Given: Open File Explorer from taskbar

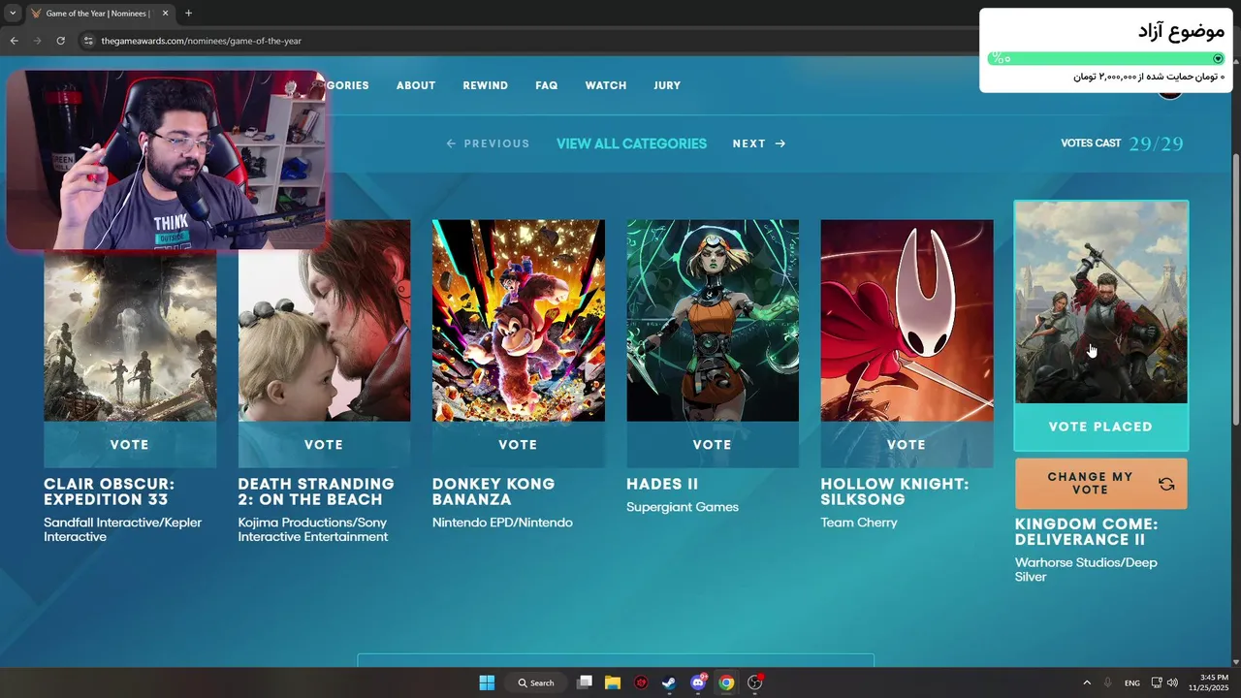Looking at the screenshot, I should click(x=613, y=682).
